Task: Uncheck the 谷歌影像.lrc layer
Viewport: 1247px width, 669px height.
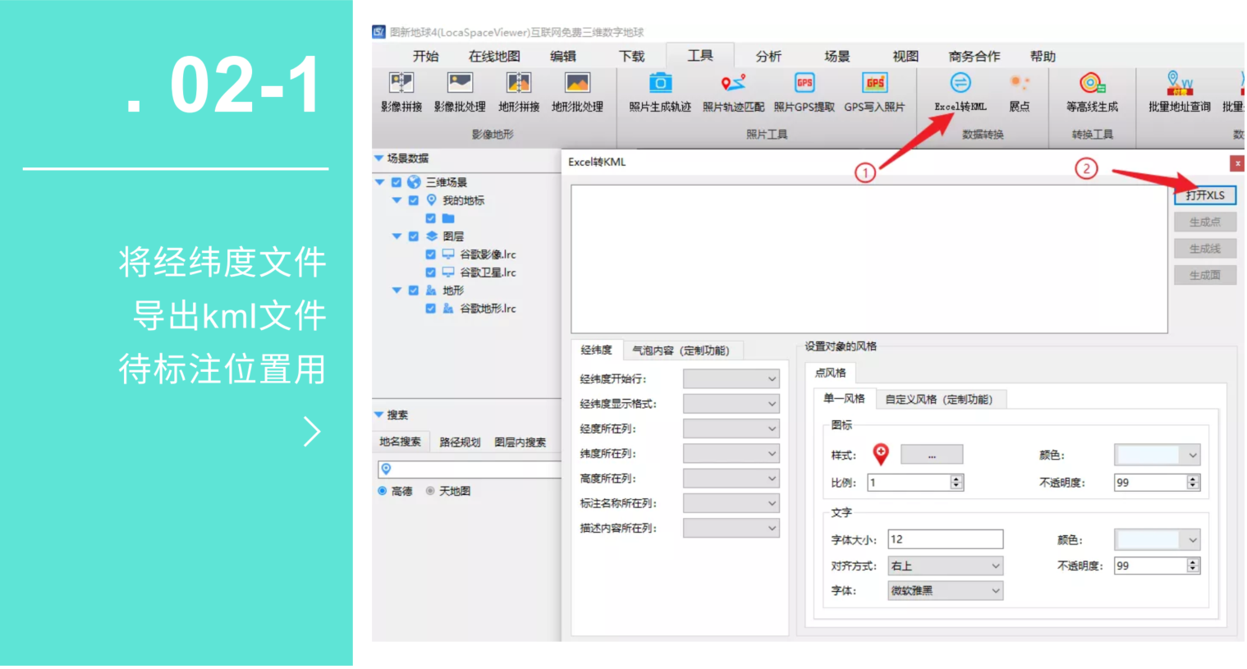Action: [431, 254]
